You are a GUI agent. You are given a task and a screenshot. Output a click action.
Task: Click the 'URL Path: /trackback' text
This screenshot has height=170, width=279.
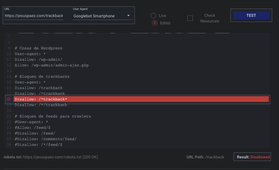point(205,157)
